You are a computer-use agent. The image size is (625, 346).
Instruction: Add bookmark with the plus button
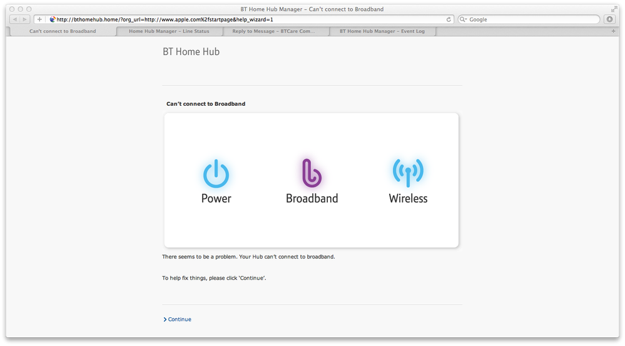pyautogui.click(x=39, y=19)
